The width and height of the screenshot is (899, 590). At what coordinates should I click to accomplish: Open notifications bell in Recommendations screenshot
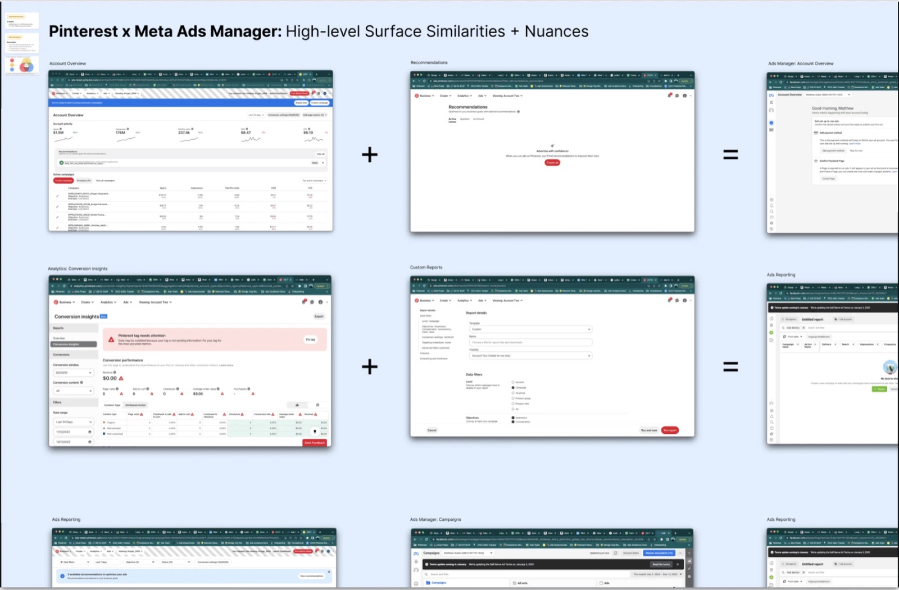click(670, 96)
